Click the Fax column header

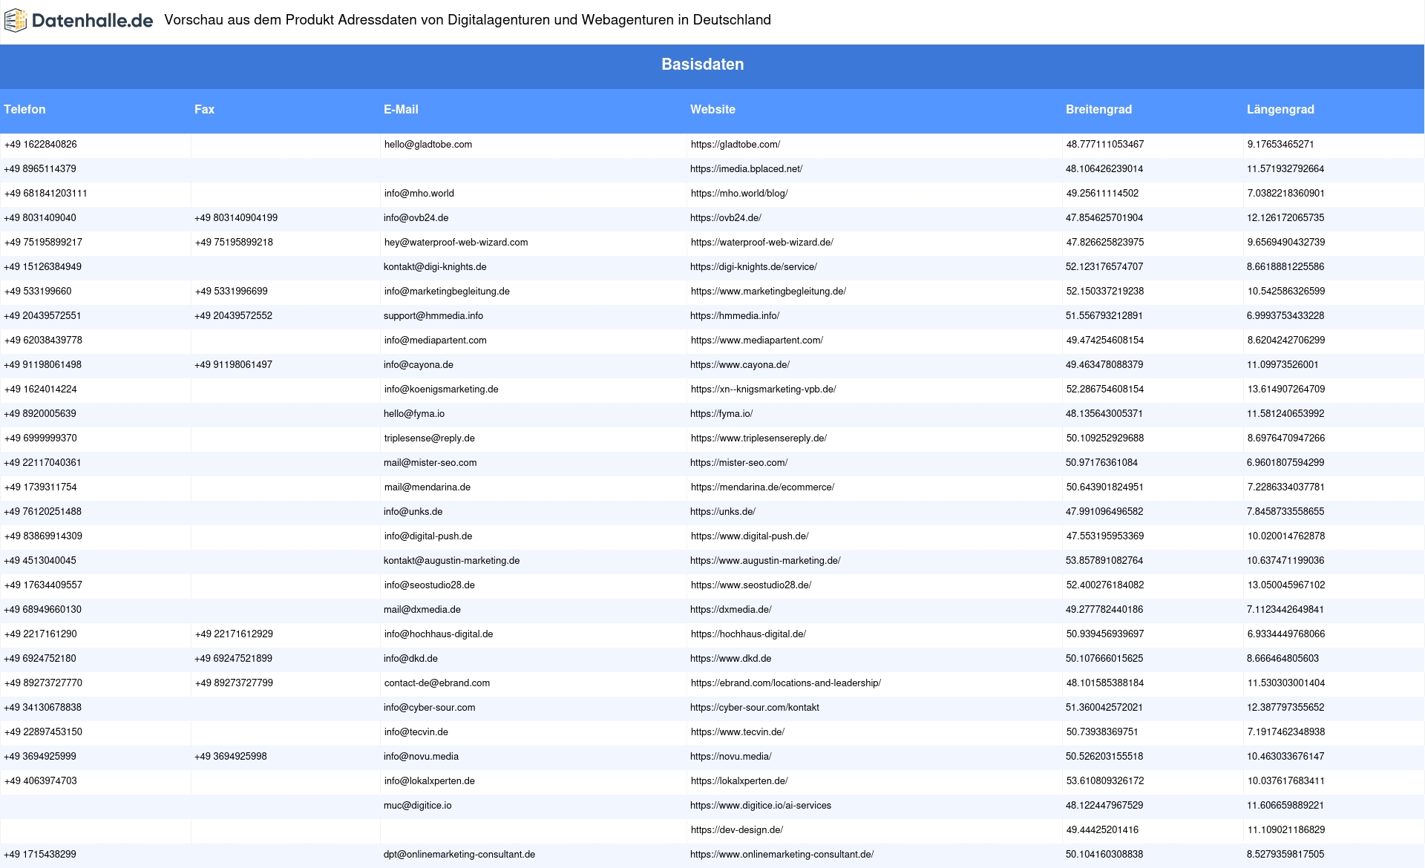click(204, 109)
